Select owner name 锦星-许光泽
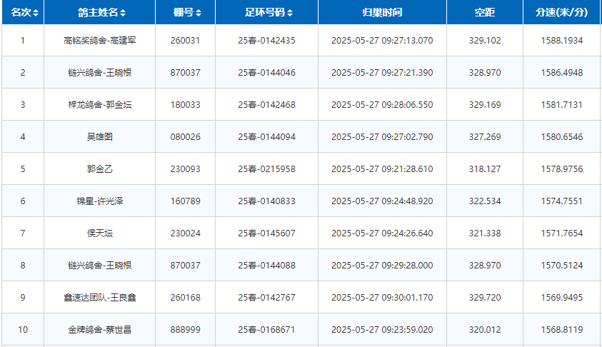Viewport: 602px width, 347px height. (100, 201)
